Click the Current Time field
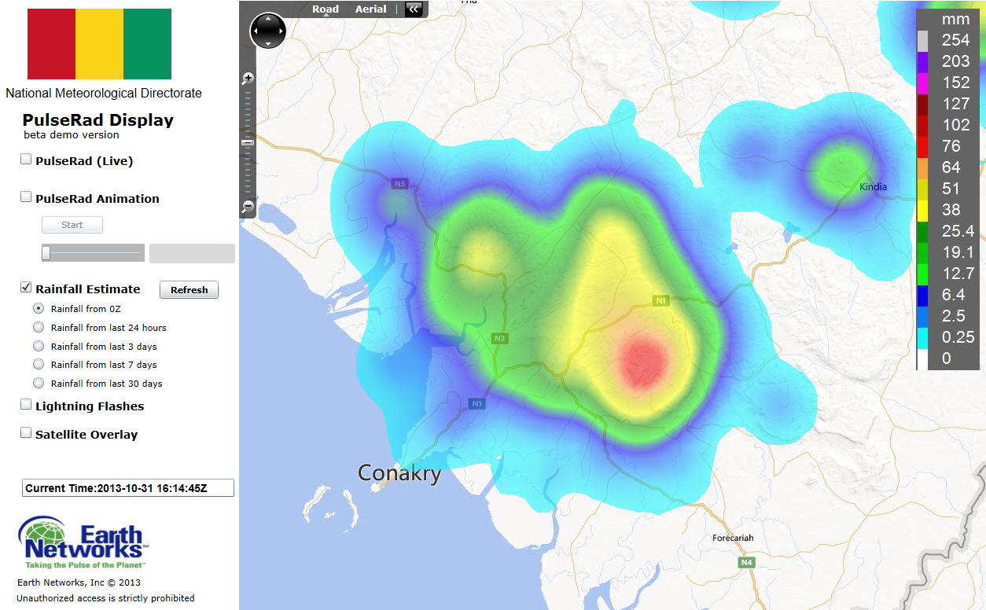The height and width of the screenshot is (610, 986). click(x=128, y=488)
